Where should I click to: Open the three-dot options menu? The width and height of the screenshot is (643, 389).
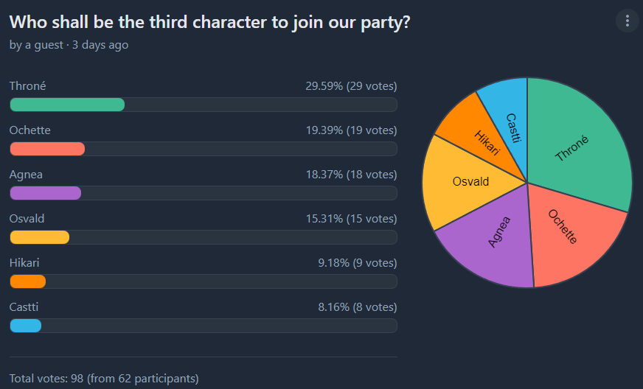point(627,21)
